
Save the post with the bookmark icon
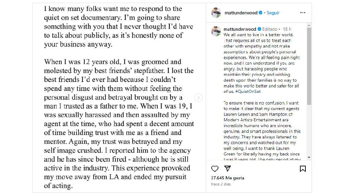click(303, 169)
